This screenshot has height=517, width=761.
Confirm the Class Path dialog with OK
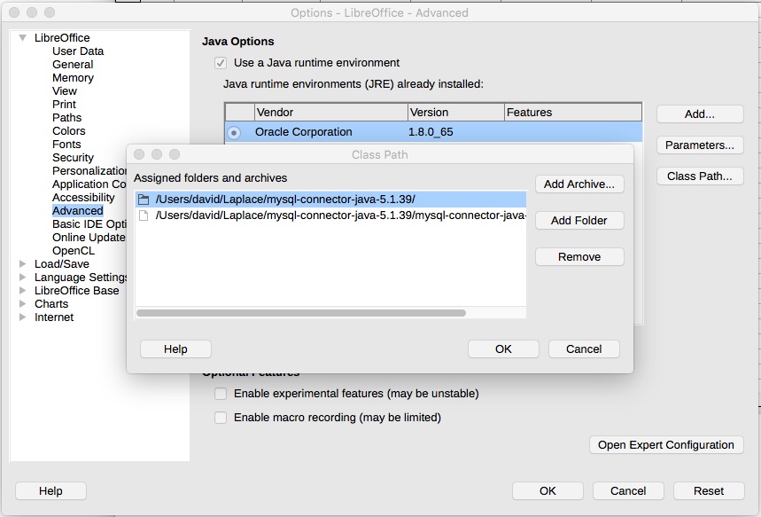(503, 349)
